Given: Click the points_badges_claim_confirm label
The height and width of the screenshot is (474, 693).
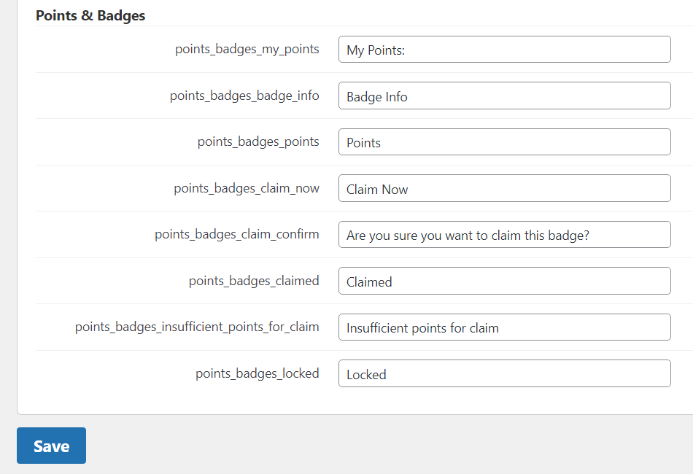Looking at the screenshot, I should pos(237,235).
